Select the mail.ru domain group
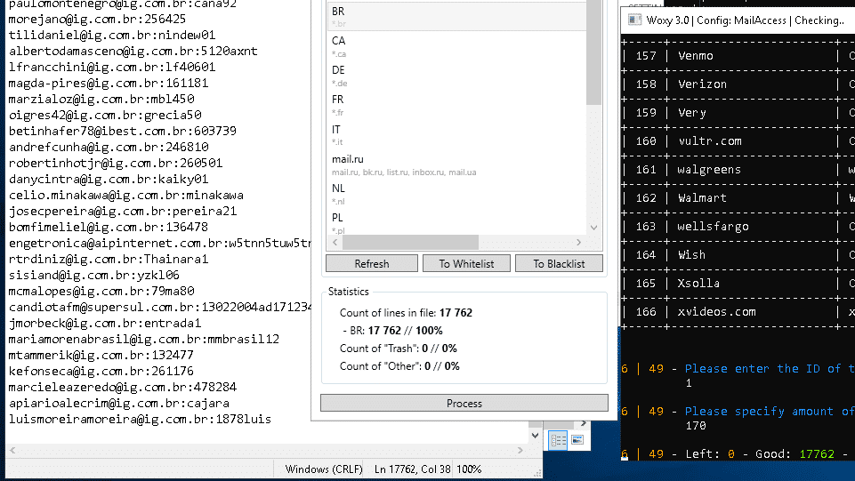855x481 pixels. pos(456,164)
